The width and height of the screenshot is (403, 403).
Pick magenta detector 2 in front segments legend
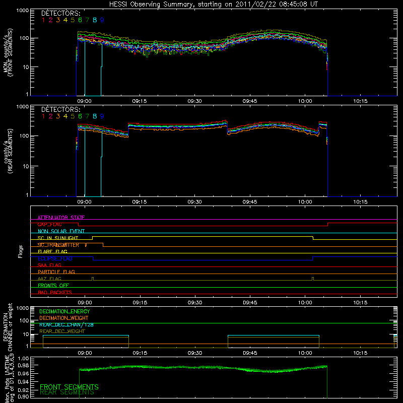coord(51,20)
